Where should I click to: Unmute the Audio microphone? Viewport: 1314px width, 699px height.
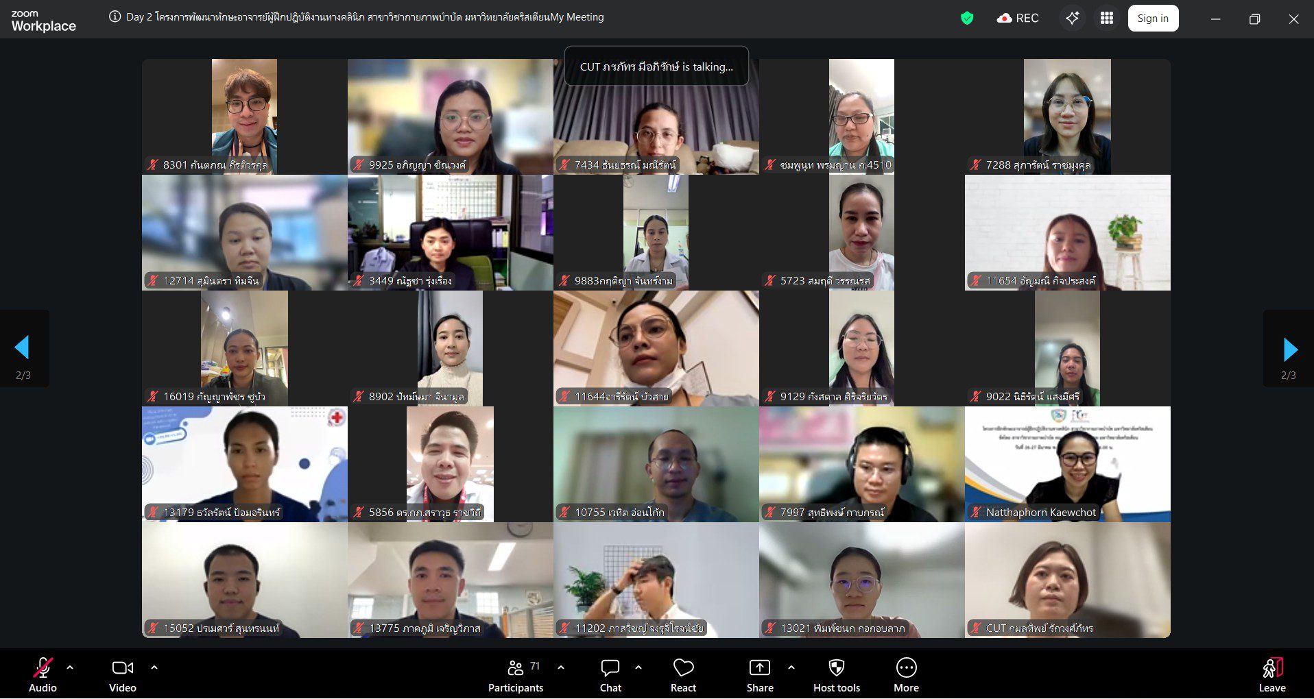(x=43, y=669)
